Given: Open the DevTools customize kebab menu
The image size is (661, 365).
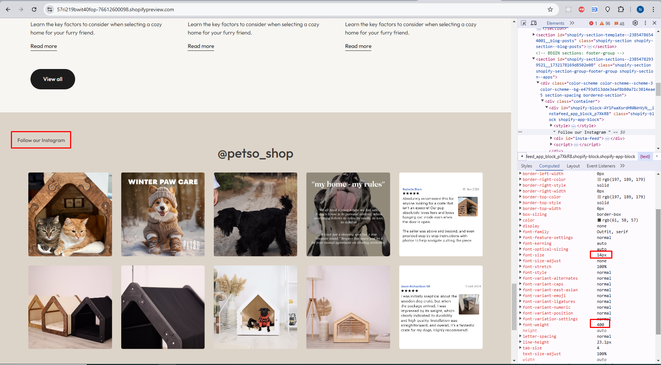Looking at the screenshot, I should (x=645, y=23).
